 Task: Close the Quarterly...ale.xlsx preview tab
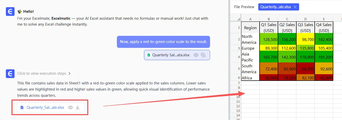[295, 7]
